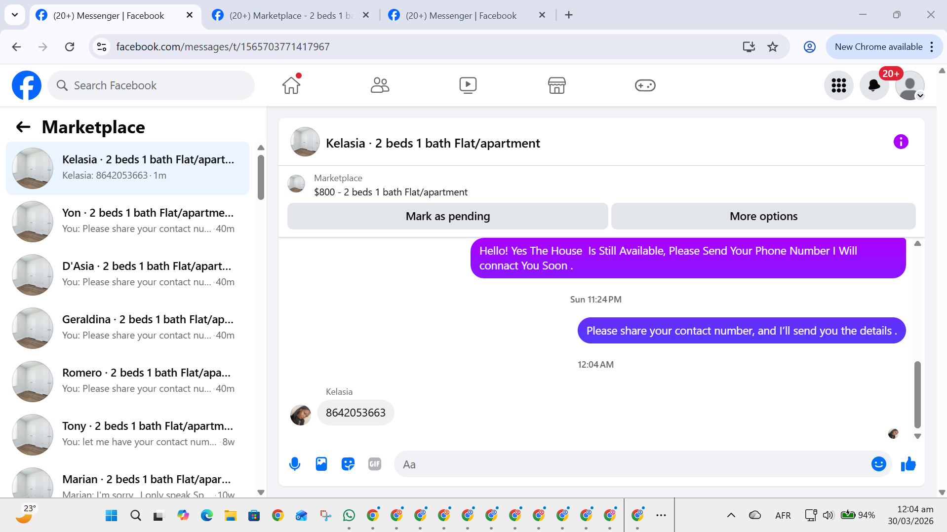
Task: Open taskbar Search
Action: click(135, 515)
